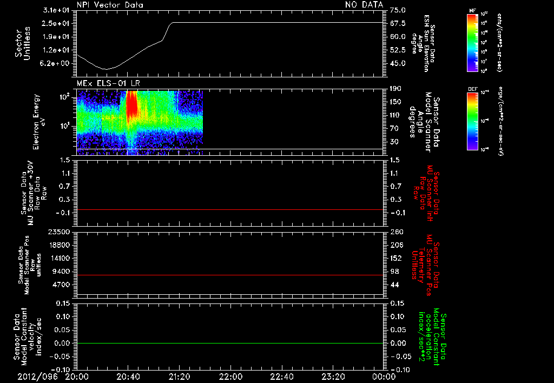Click the "98" telemetry tick label
This screenshot has height=383, width=554.
(x=394, y=272)
